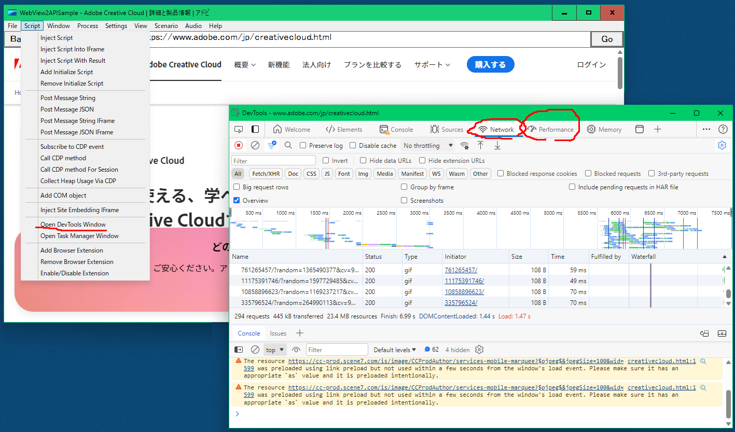This screenshot has height=432, width=735.
Task: Click the Import HAR up-arrow icon
Action: pyautogui.click(x=481, y=146)
